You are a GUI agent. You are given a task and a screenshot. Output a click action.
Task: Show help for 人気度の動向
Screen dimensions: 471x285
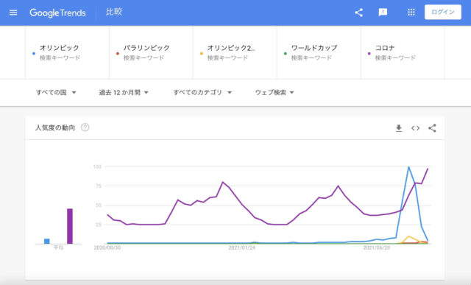click(x=85, y=127)
